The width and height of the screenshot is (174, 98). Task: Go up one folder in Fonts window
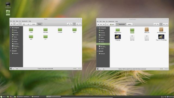point(17,24)
